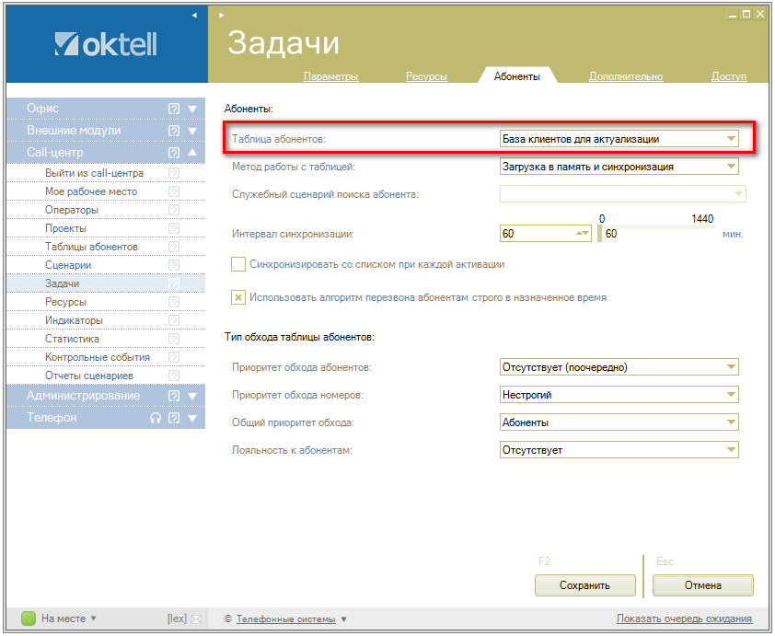The image size is (775, 636).
Task: Click the envelope messages icon in status bar
Action: 196,619
